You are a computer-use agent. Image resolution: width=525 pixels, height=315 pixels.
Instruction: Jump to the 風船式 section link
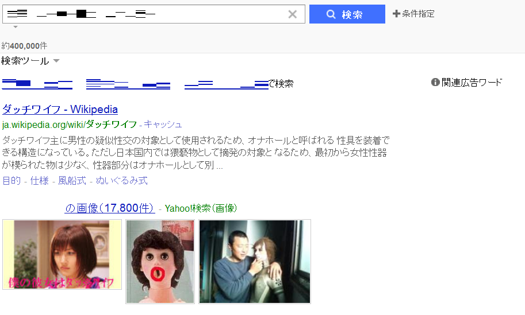click(x=72, y=181)
